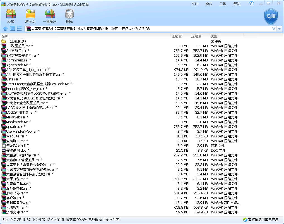Open the .. (上级目录) parent folder entry
The width and height of the screenshot is (284, 224).
tap(16, 41)
